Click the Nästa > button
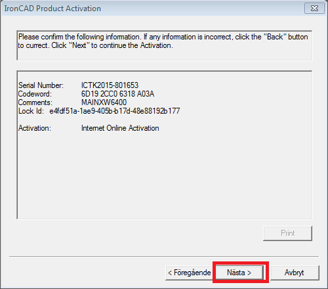The image size is (328, 289). click(239, 273)
